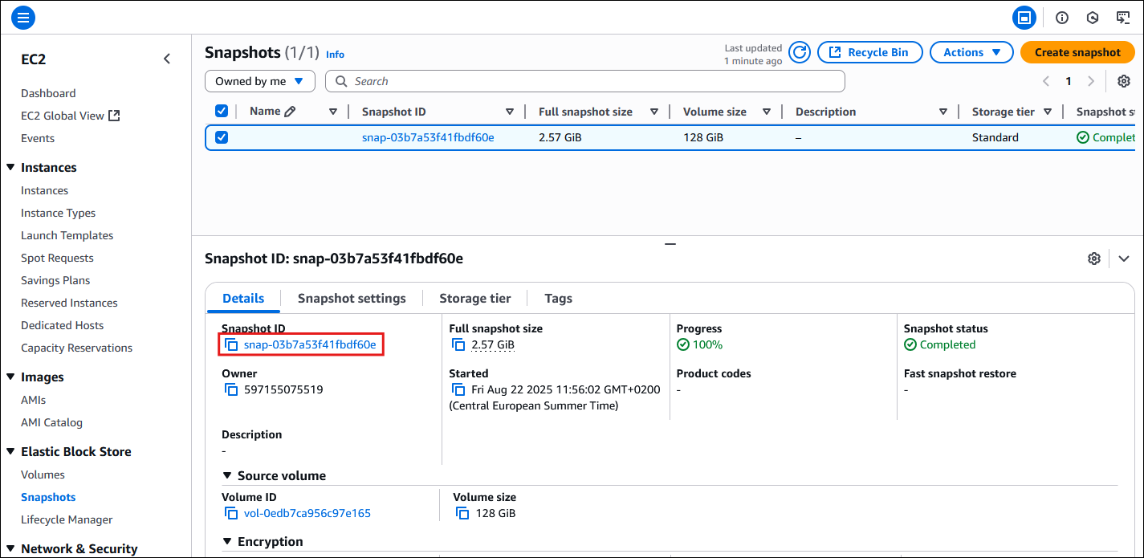Collapse the Encryption section

pyautogui.click(x=226, y=541)
